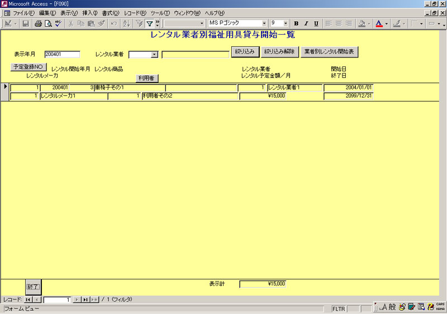Click the ascending sort A-Z icon

[126, 23]
